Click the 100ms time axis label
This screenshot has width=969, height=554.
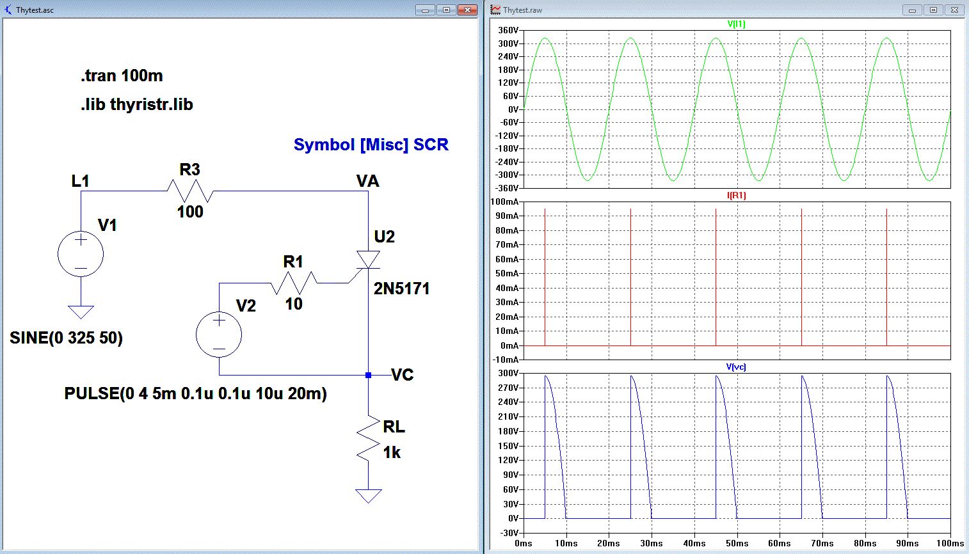(x=950, y=543)
